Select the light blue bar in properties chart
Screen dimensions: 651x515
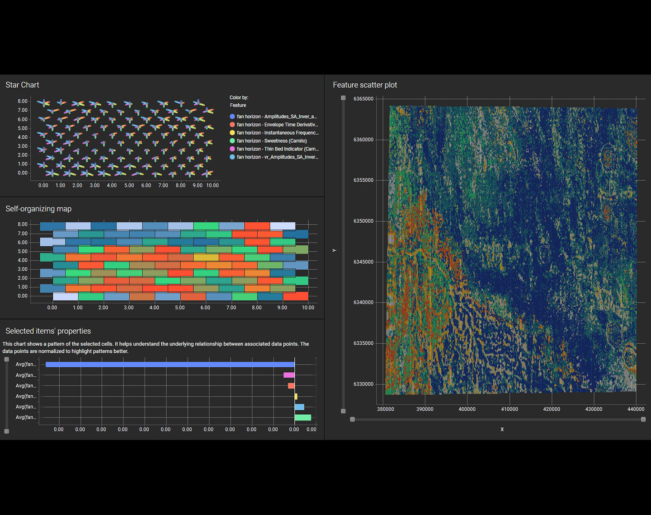(x=299, y=407)
